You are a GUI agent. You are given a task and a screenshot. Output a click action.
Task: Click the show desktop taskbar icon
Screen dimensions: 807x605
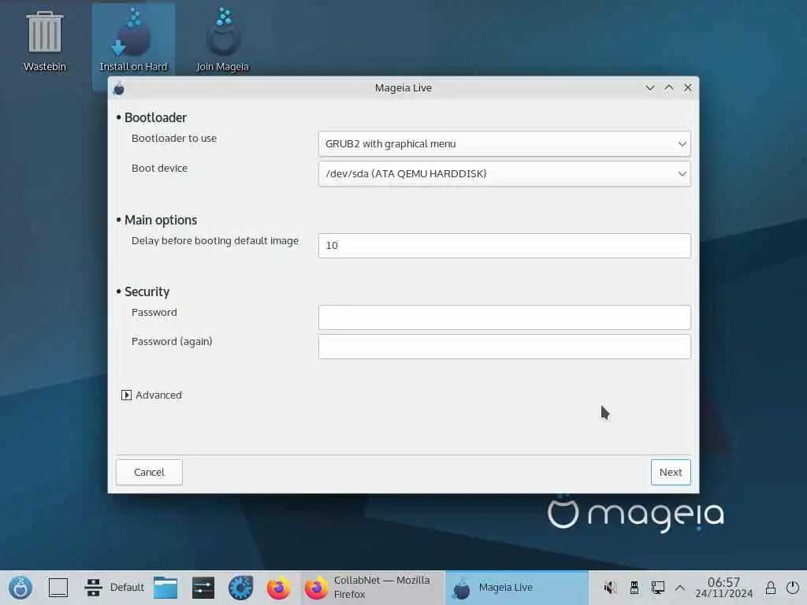[x=58, y=588]
